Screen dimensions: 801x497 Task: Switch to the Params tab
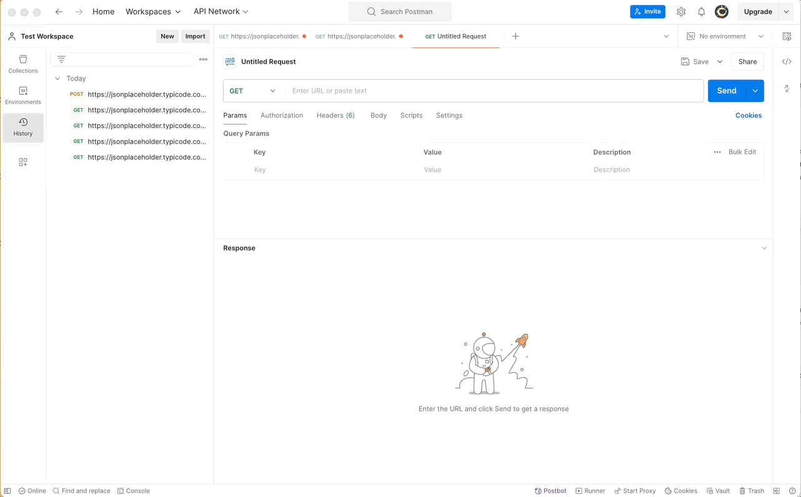tap(235, 116)
